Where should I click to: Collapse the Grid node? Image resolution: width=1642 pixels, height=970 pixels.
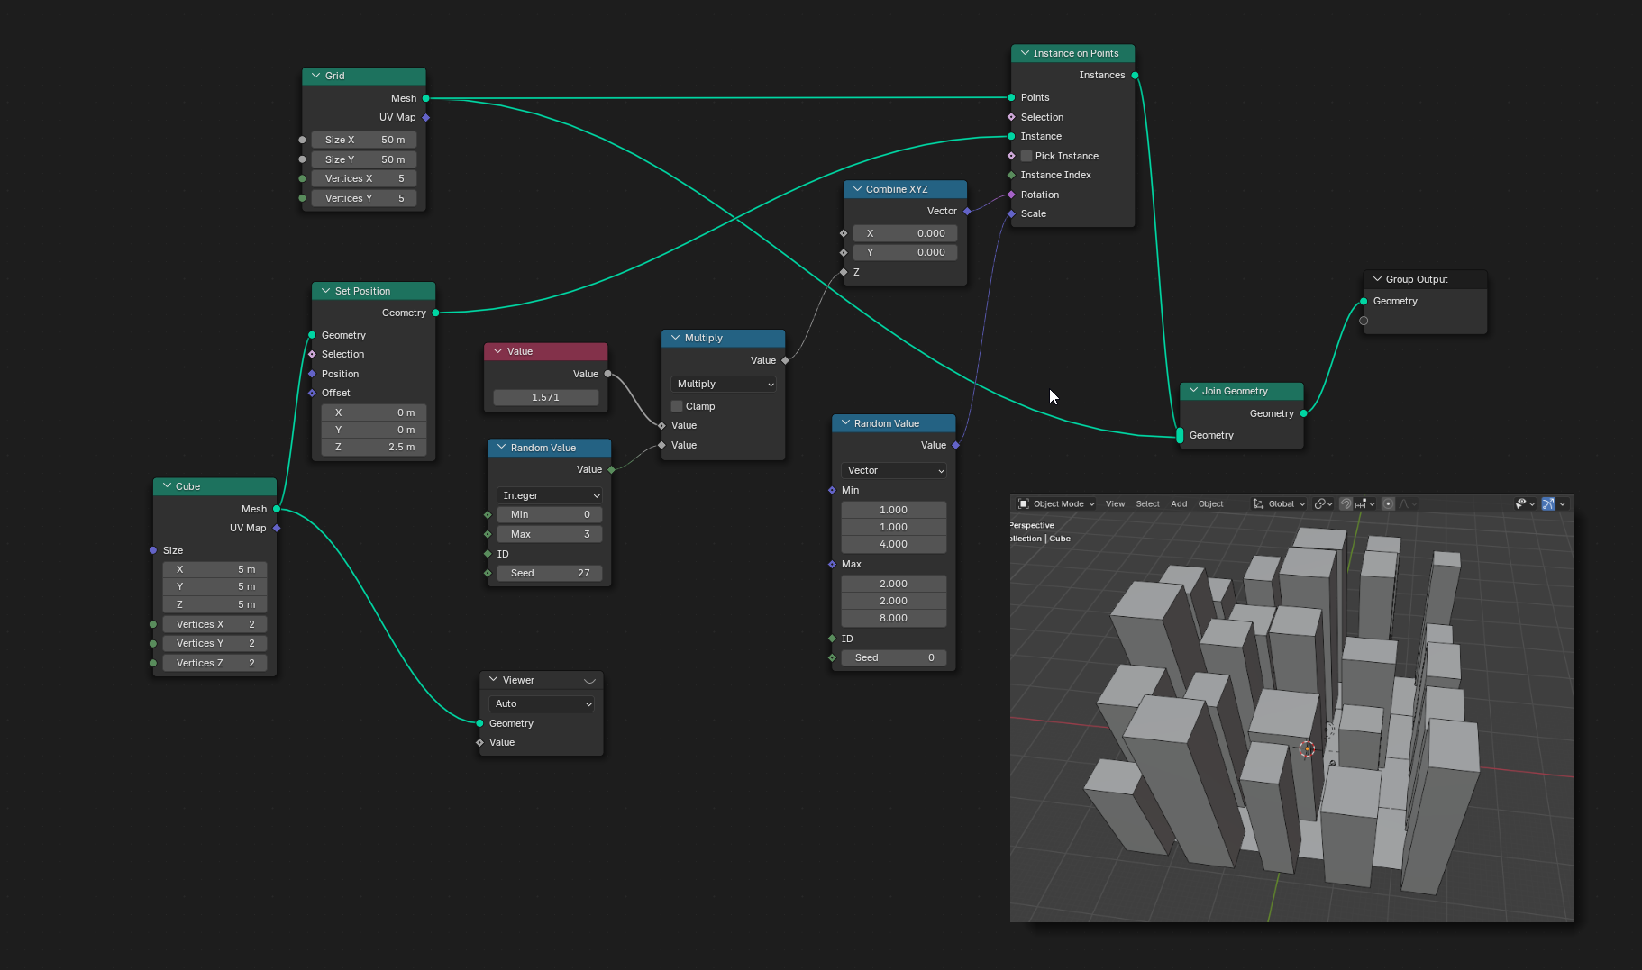315,76
